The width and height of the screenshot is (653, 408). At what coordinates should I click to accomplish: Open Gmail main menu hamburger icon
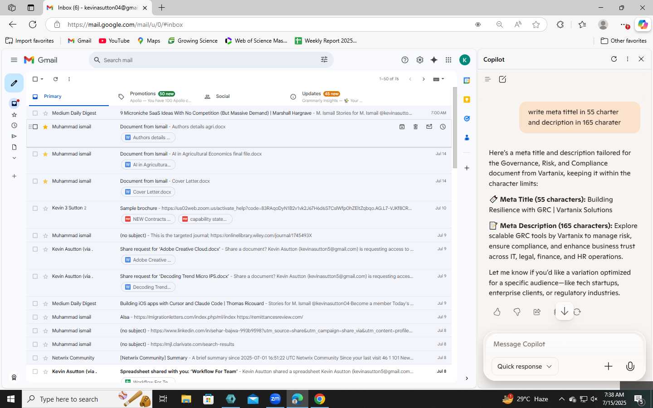tap(14, 60)
